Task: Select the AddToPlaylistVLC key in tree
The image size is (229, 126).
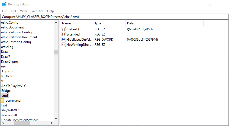Action: [x=14, y=86]
